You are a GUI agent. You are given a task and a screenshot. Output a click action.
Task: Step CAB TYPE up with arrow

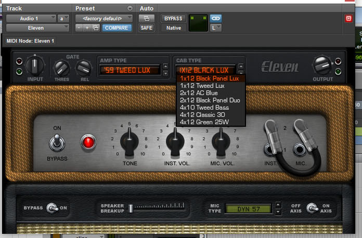point(241,67)
